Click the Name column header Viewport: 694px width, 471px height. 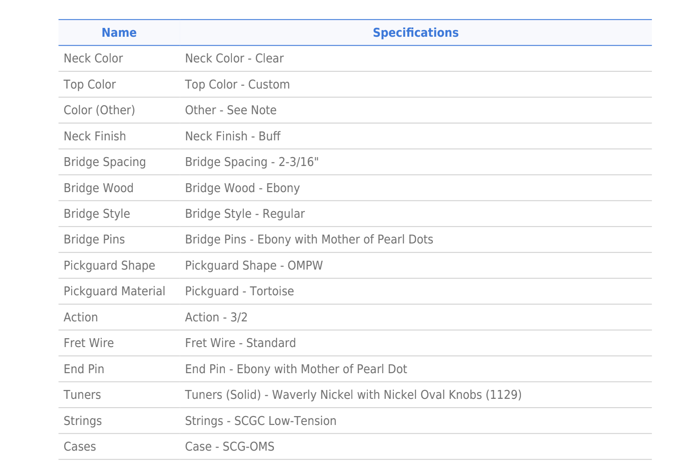click(x=119, y=33)
